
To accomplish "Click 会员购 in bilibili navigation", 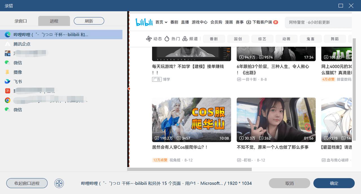I will point(216,22).
